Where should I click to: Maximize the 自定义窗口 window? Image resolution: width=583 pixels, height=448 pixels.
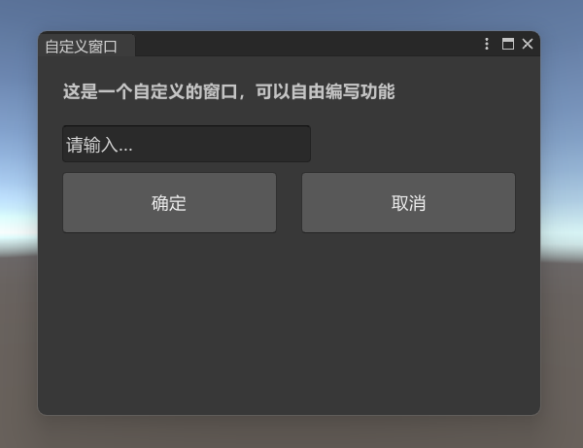pyautogui.click(x=508, y=44)
